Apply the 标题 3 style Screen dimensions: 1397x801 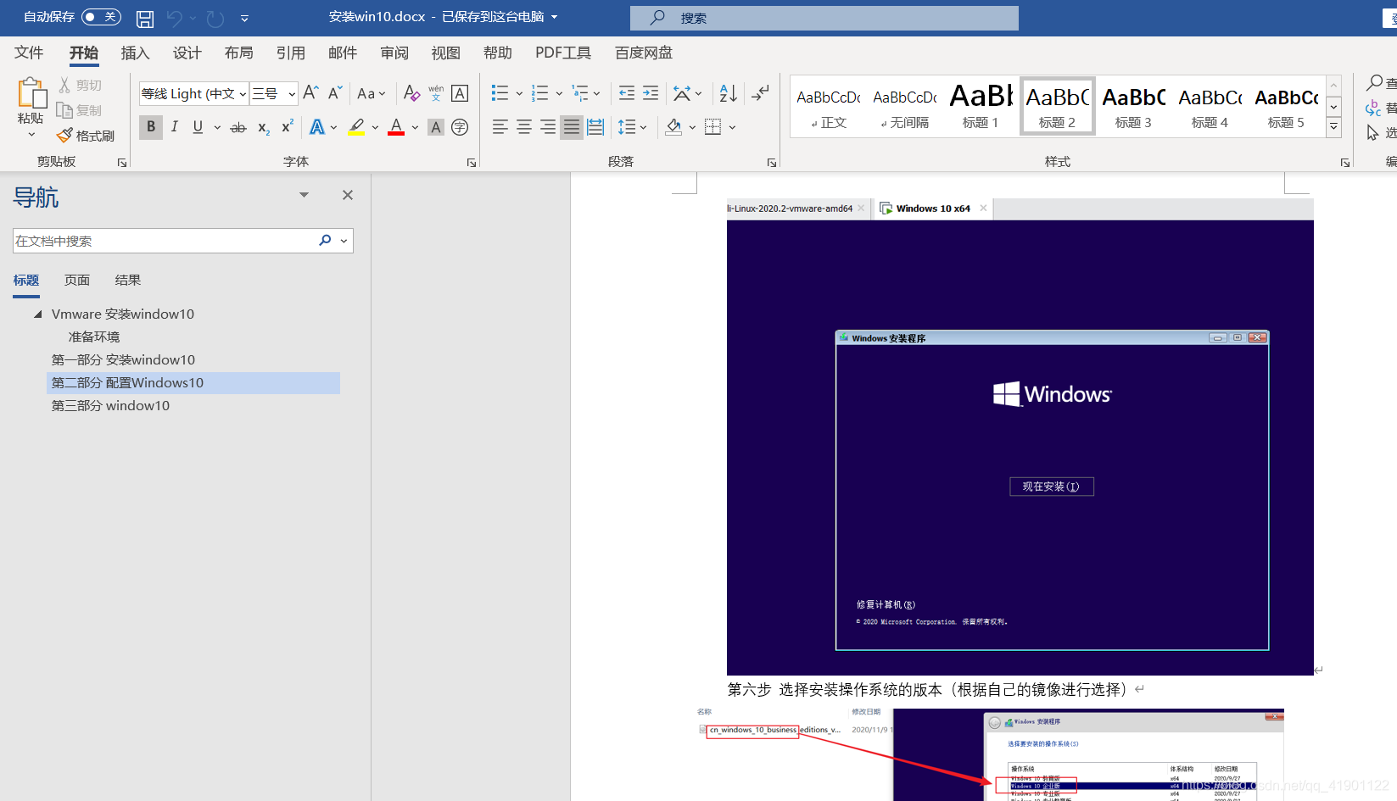[x=1133, y=105]
